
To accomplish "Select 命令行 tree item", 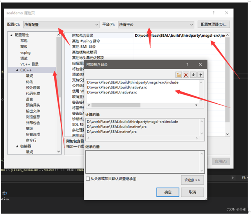I will 31,140.
